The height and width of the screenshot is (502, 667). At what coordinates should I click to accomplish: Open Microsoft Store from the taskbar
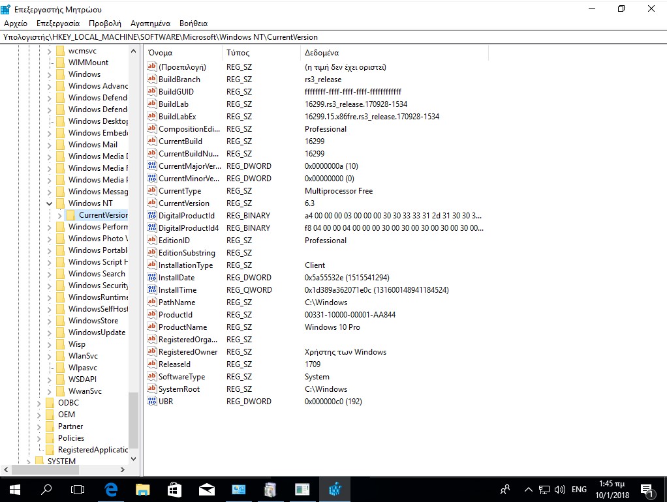174,490
